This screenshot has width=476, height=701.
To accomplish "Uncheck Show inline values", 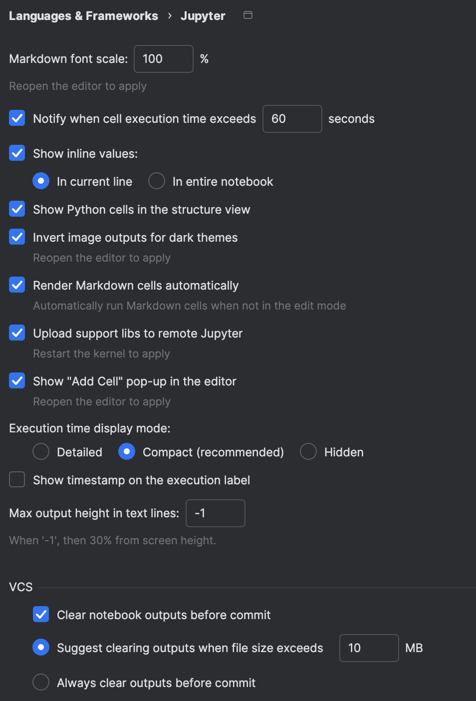I will pyautogui.click(x=17, y=153).
